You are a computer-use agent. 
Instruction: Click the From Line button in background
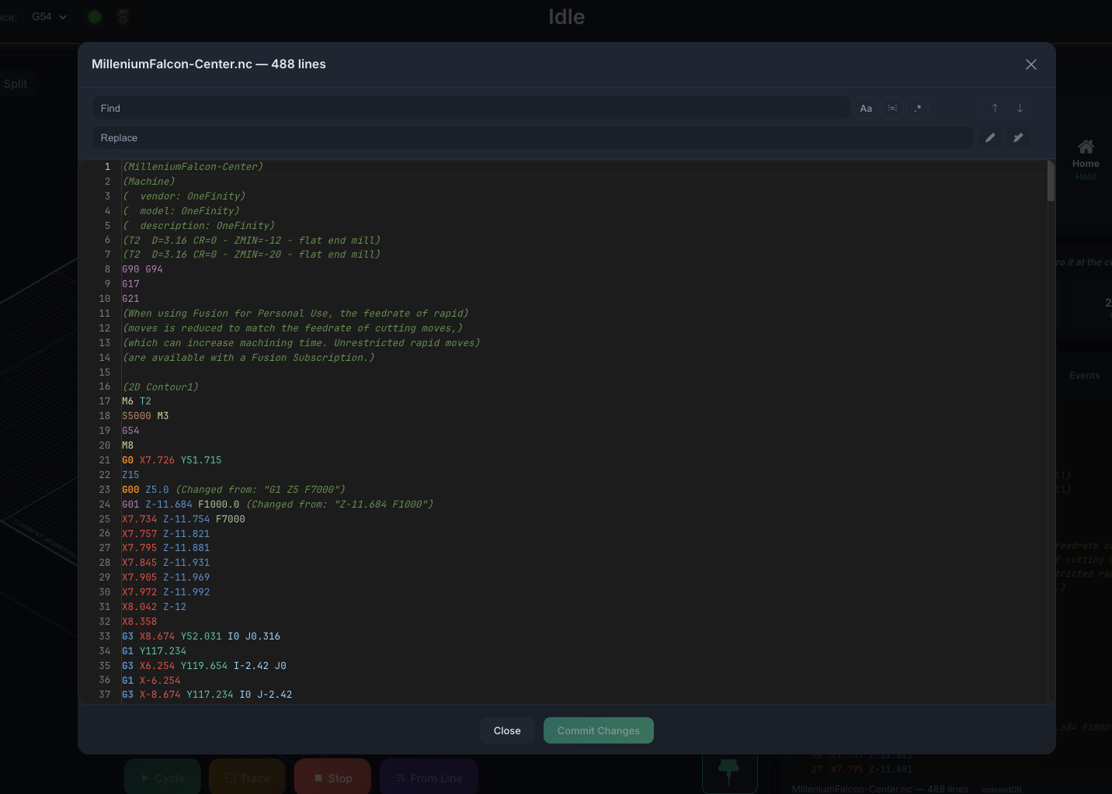pos(429,778)
